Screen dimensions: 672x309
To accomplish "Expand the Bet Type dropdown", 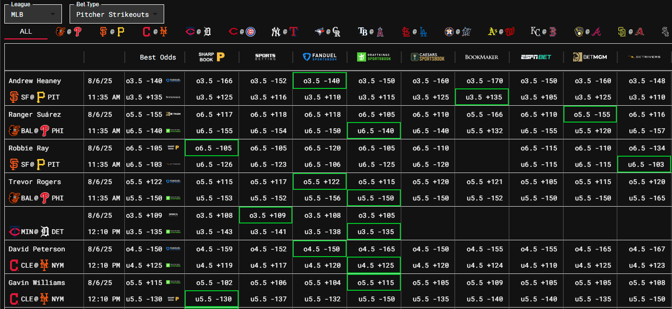I will point(117,14).
